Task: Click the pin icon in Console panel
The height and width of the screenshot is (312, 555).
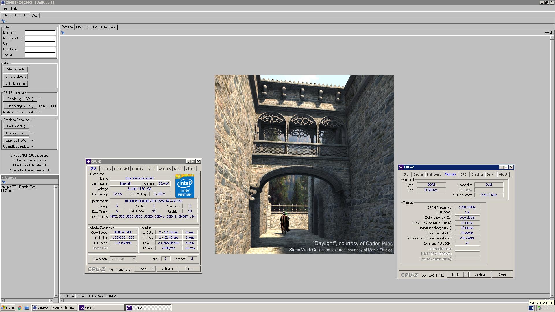Action: (x=3, y=182)
